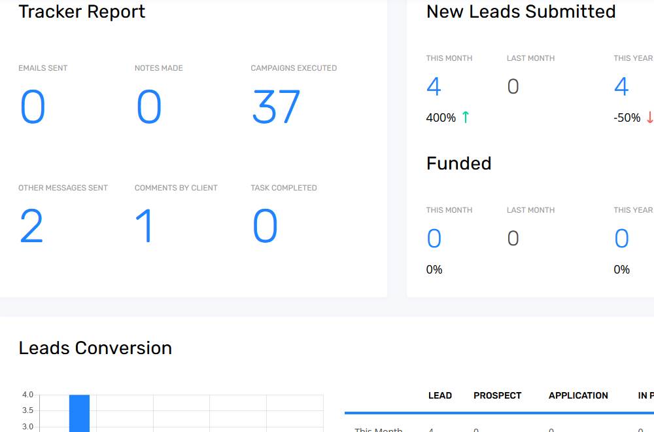Click the COMMENTS BY CLIENT label
Screen dimensions: 654x432
pos(176,188)
